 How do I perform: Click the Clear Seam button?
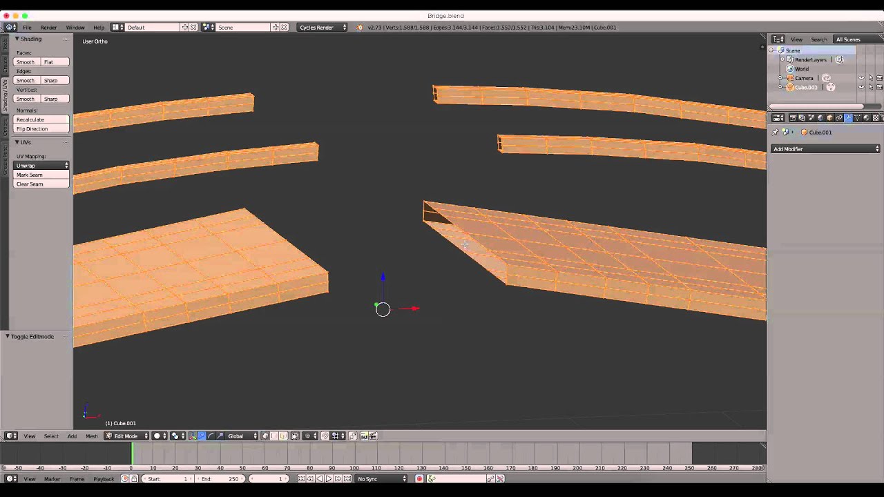point(41,184)
